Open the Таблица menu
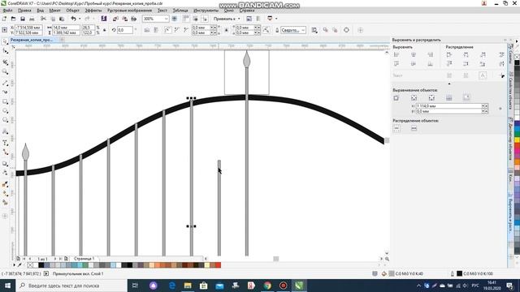 click(x=180, y=11)
